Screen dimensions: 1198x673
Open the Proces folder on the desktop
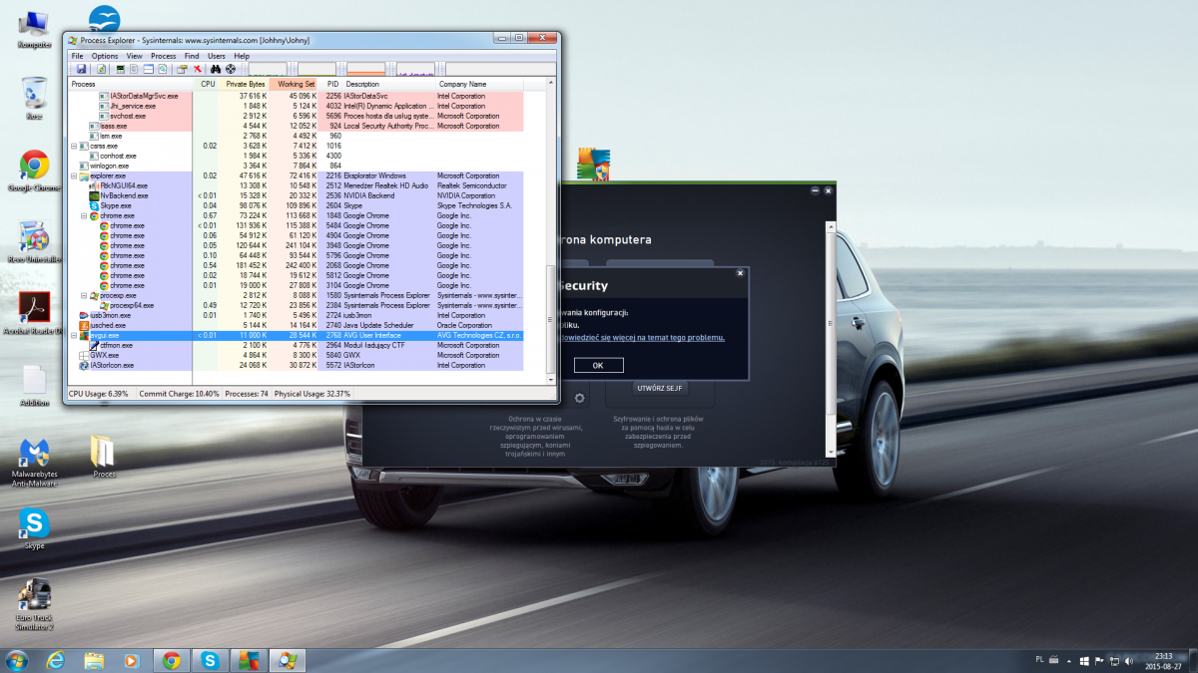pyautogui.click(x=104, y=457)
